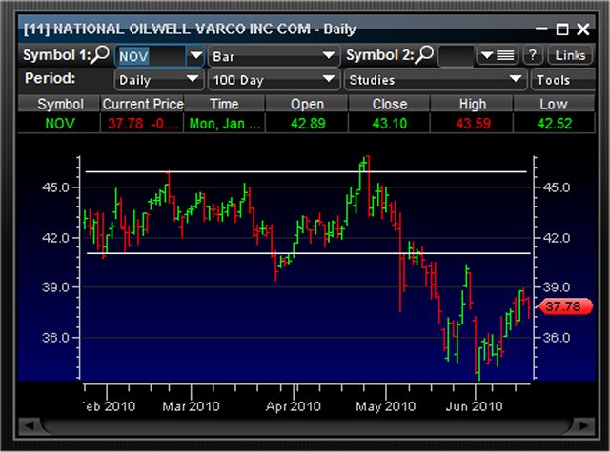Click the Mar 2010 date axis label
Viewport: 610px width, 452px height.
click(x=191, y=406)
